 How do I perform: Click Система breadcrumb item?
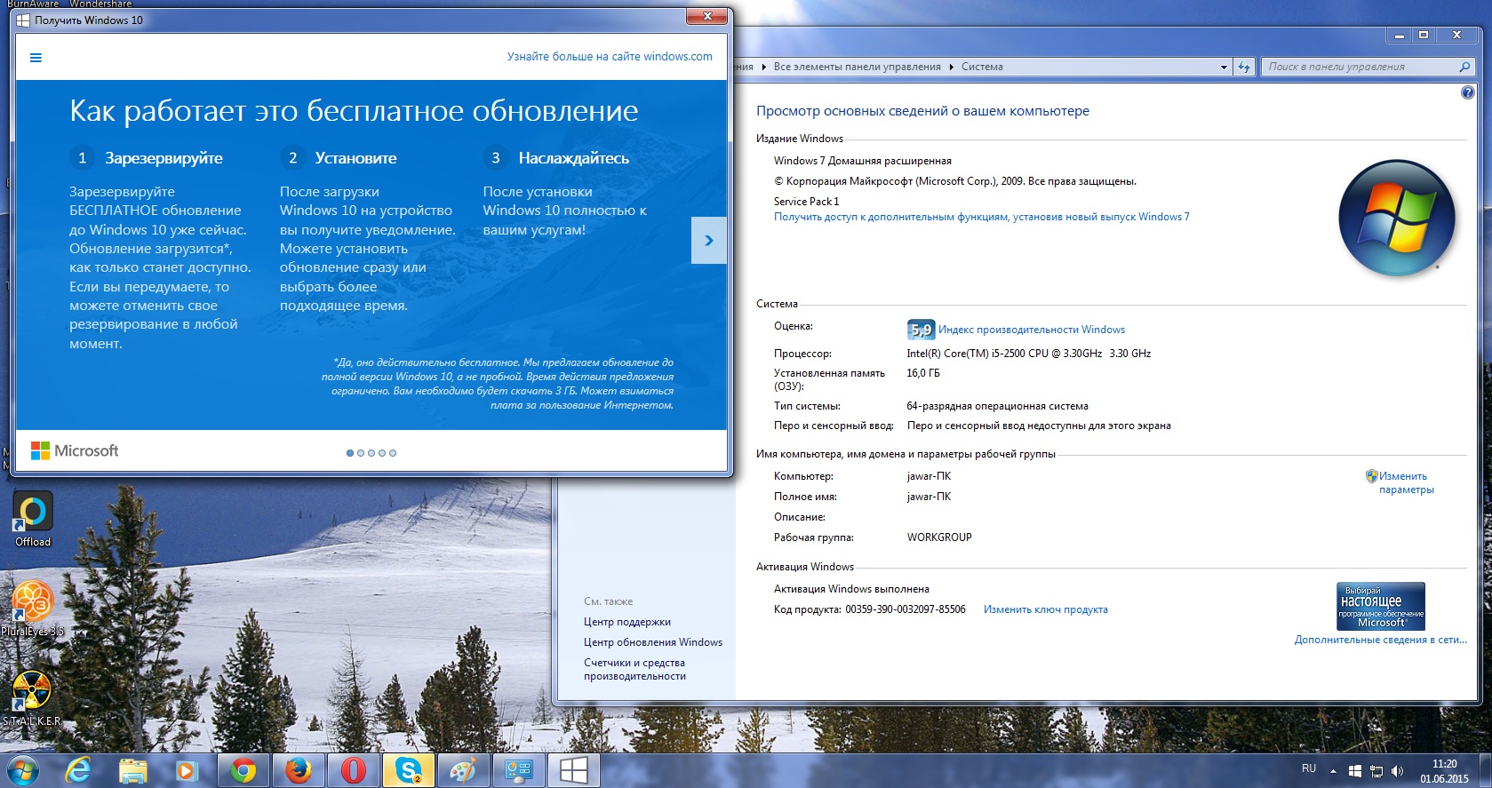[x=982, y=67]
